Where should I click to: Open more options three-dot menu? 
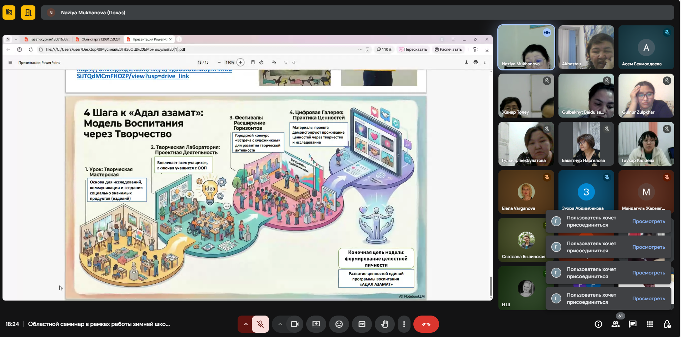pos(404,324)
